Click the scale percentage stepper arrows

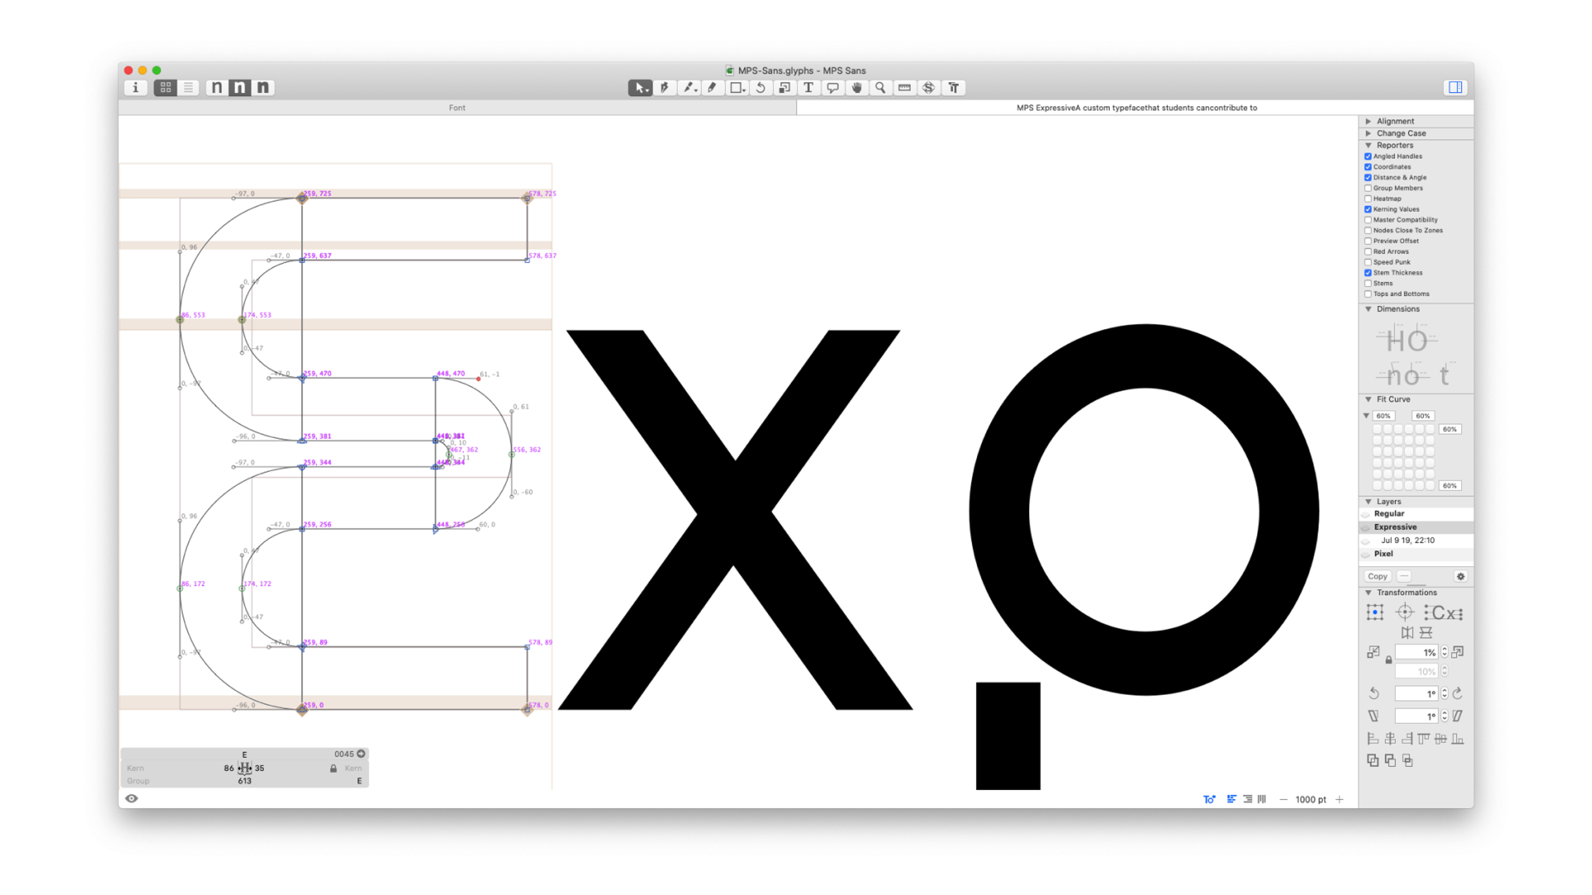1444,652
